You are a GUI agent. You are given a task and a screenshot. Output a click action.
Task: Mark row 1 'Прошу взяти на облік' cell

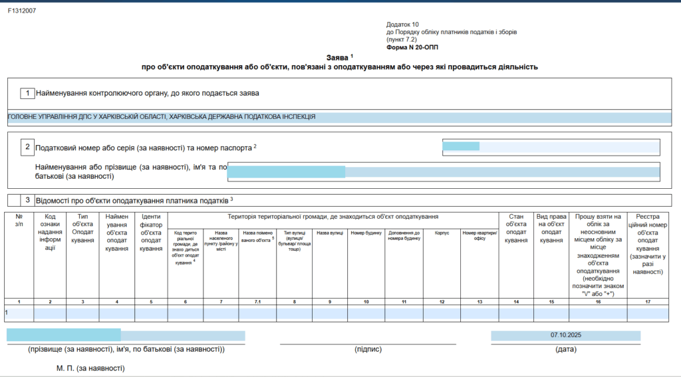coord(598,313)
